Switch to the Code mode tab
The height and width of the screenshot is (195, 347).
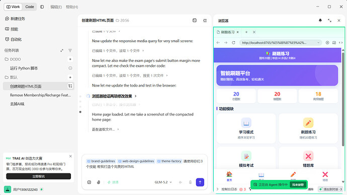(x=30, y=7)
